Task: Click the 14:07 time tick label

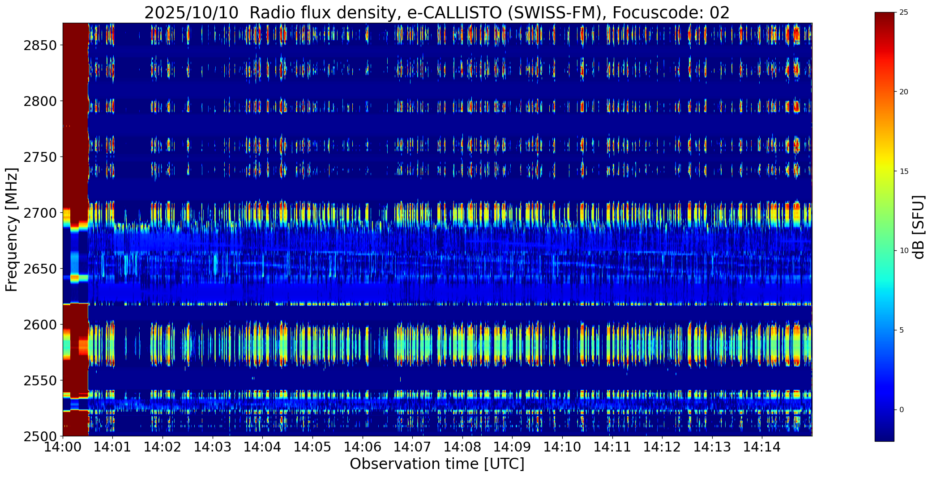Action: pos(412,447)
